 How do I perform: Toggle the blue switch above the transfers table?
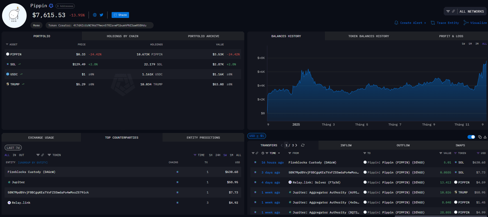tap(471, 137)
